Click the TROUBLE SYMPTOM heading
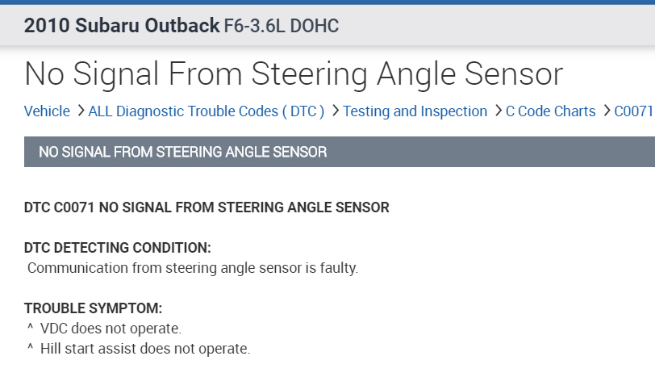 pyautogui.click(x=94, y=308)
